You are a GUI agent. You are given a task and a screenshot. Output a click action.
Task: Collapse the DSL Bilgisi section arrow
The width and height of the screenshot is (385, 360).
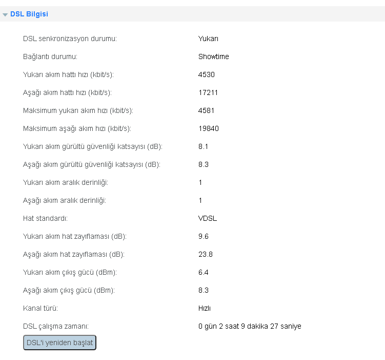[5, 15]
